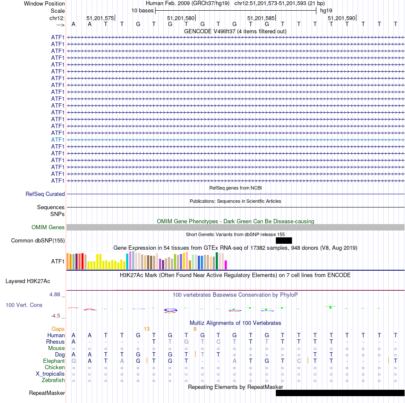Click the Window Position label

click(44, 3)
